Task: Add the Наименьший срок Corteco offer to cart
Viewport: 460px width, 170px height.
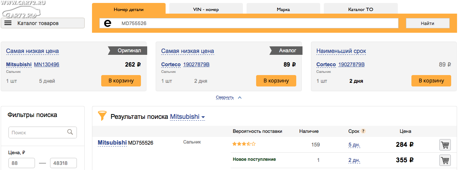Action: click(431, 81)
